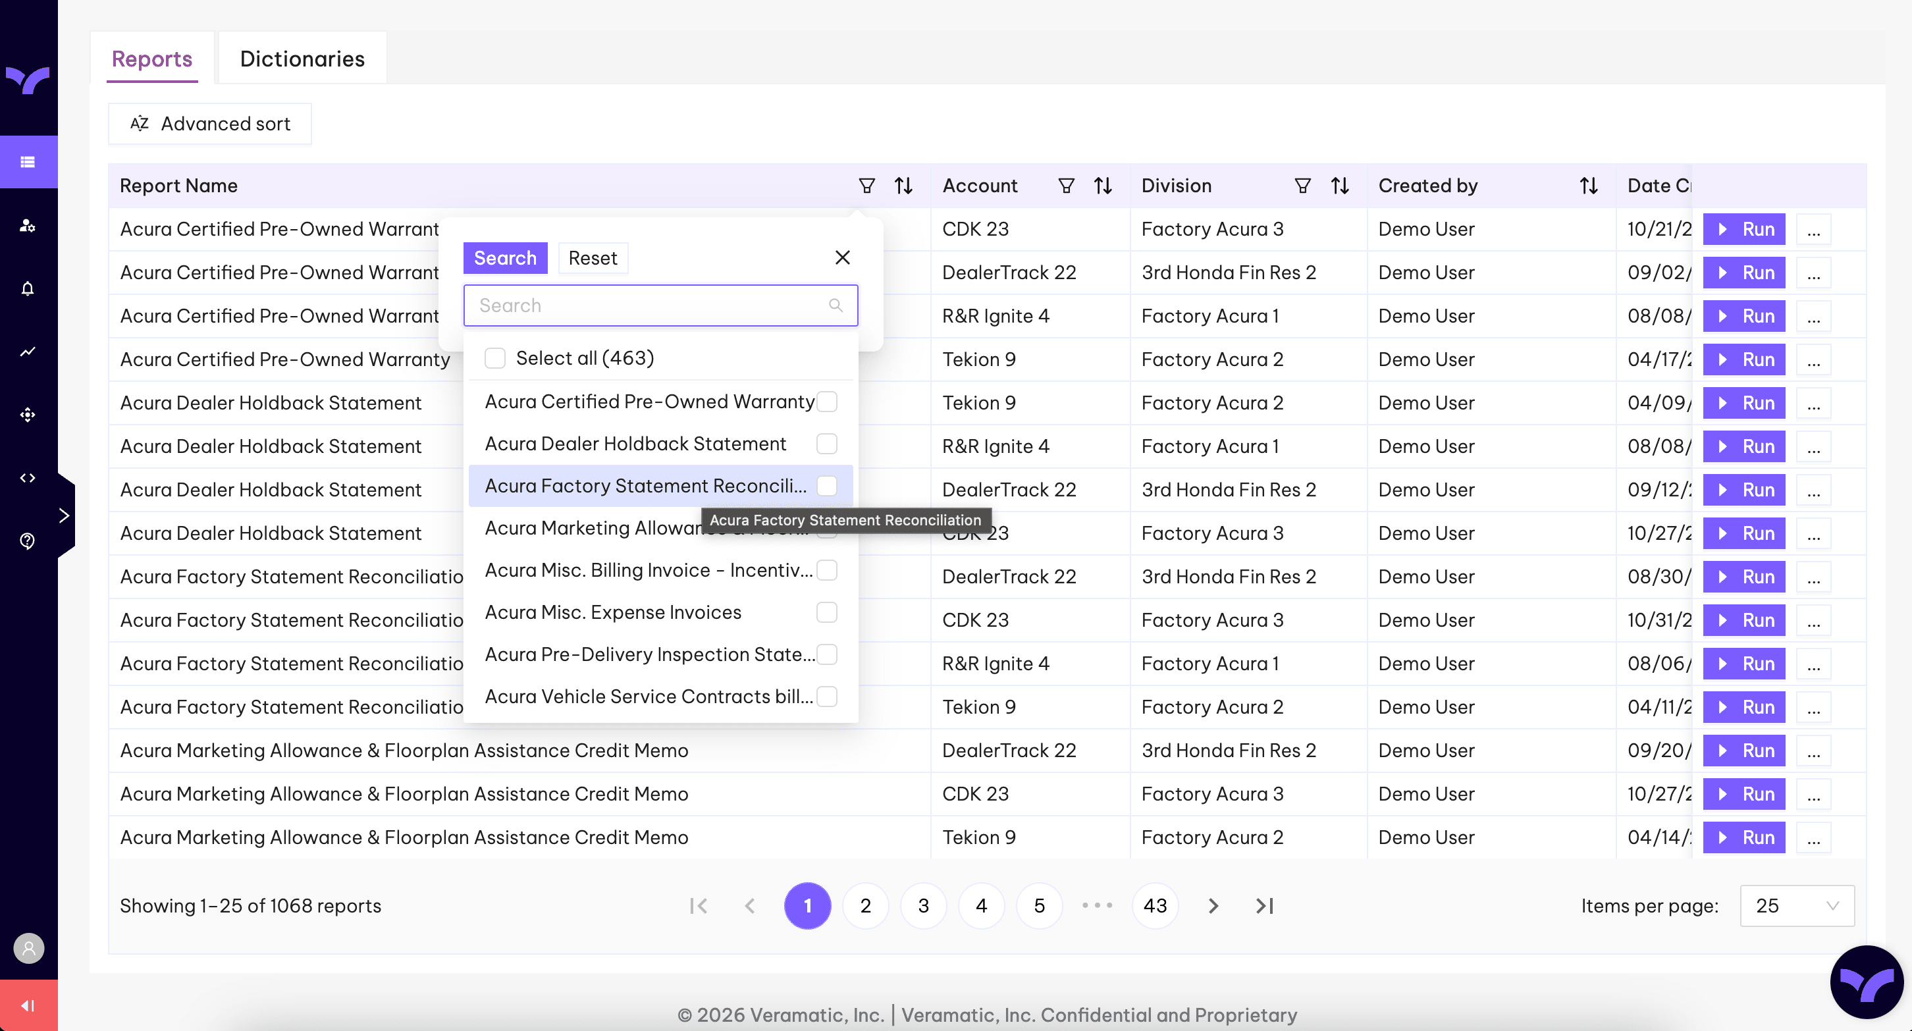
Task: Open the analytics trend line icon
Action: coord(28,351)
